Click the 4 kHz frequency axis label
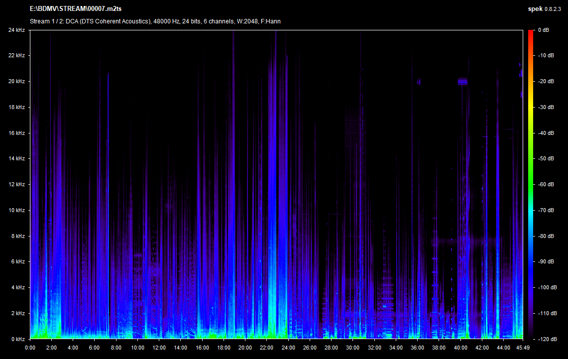Screen dimensions: 568x359 pyautogui.click(x=18, y=287)
